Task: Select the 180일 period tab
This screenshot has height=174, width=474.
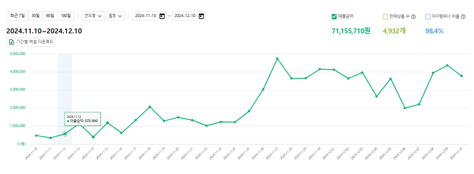Action: (x=66, y=16)
